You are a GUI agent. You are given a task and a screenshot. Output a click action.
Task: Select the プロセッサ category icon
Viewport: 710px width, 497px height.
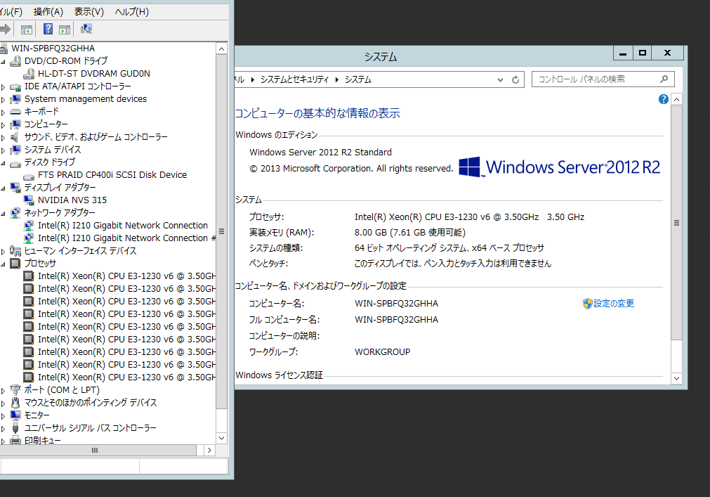[x=15, y=263]
